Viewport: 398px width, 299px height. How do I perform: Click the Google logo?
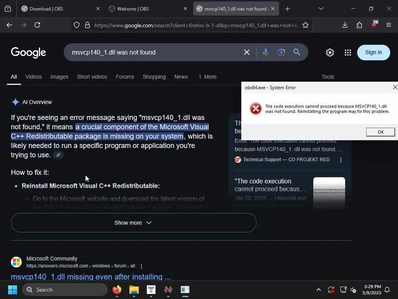click(28, 53)
